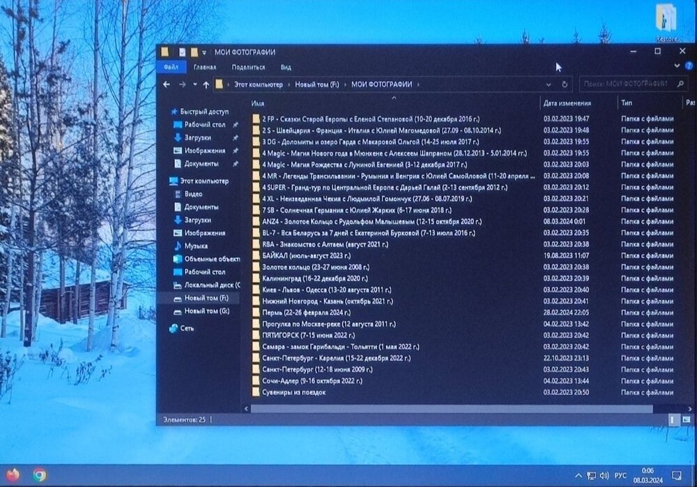The image size is (697, 487).
Task: Select folder Киев - Львов - Одесса
Action: tap(327, 290)
